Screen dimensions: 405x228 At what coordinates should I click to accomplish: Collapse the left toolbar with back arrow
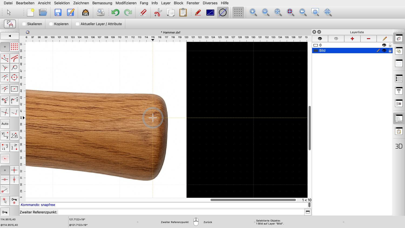coord(10,36)
